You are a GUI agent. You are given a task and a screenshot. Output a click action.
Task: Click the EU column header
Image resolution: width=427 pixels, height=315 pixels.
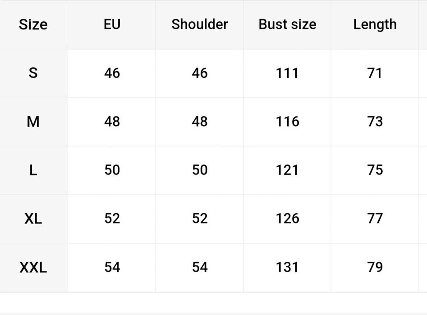pyautogui.click(x=112, y=24)
